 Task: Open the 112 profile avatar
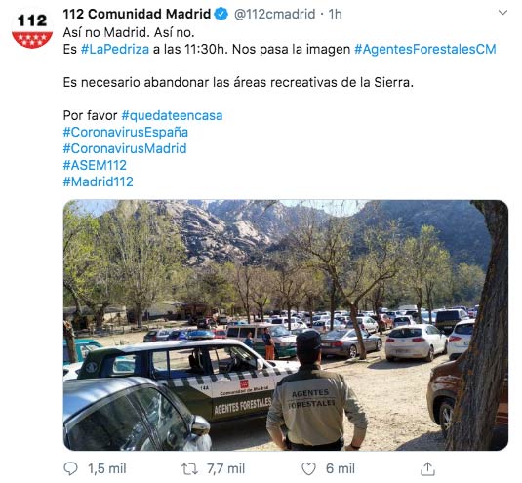pyautogui.click(x=32, y=29)
